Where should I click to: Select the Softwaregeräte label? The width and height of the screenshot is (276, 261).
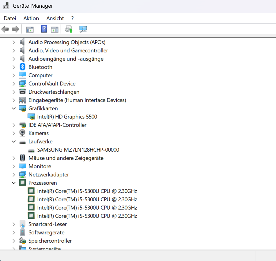47,233
